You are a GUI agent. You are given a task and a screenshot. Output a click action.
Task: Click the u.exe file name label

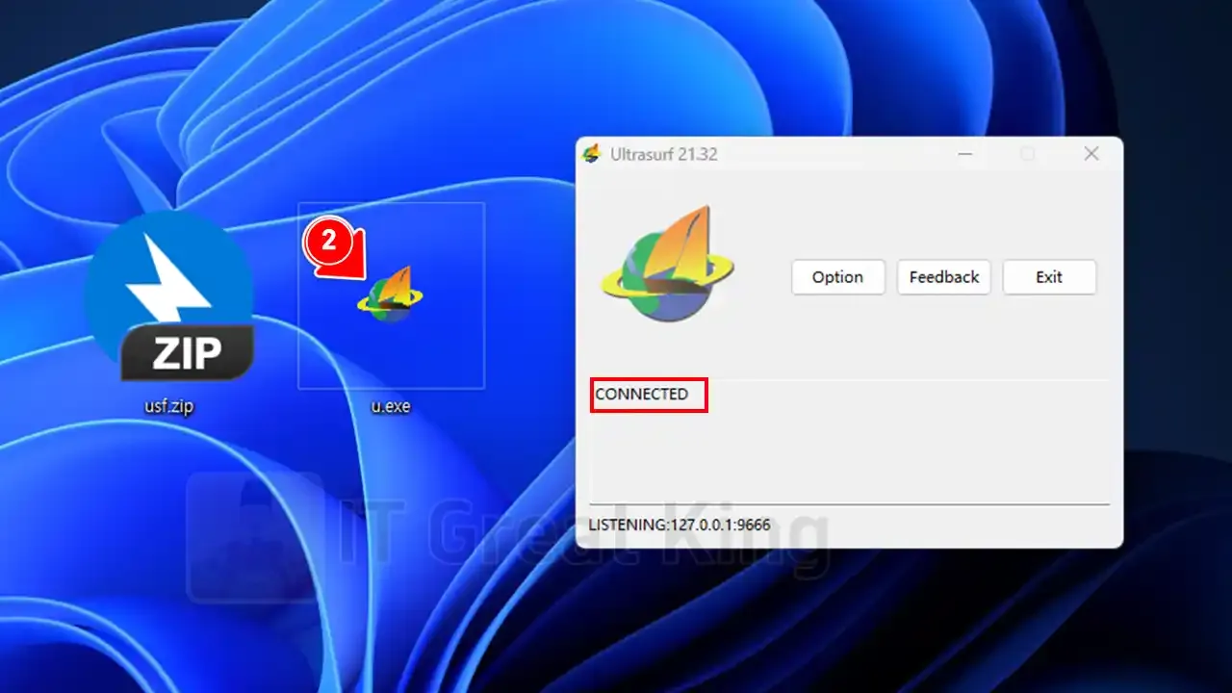click(x=391, y=406)
